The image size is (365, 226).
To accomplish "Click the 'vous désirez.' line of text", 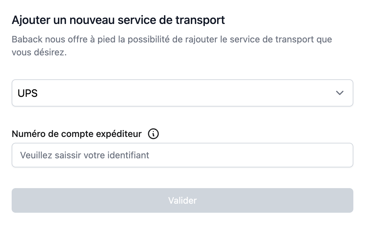I will point(39,52).
